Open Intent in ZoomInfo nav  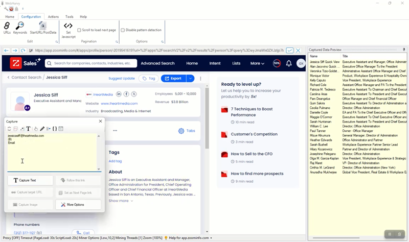(215, 63)
